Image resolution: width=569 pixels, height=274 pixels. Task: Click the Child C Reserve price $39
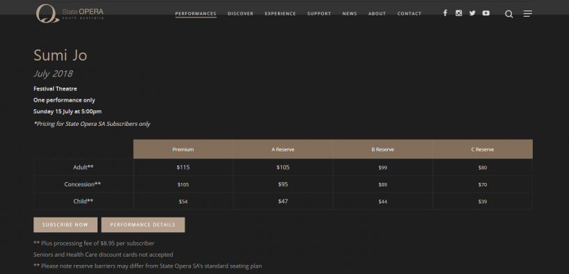tap(483, 202)
